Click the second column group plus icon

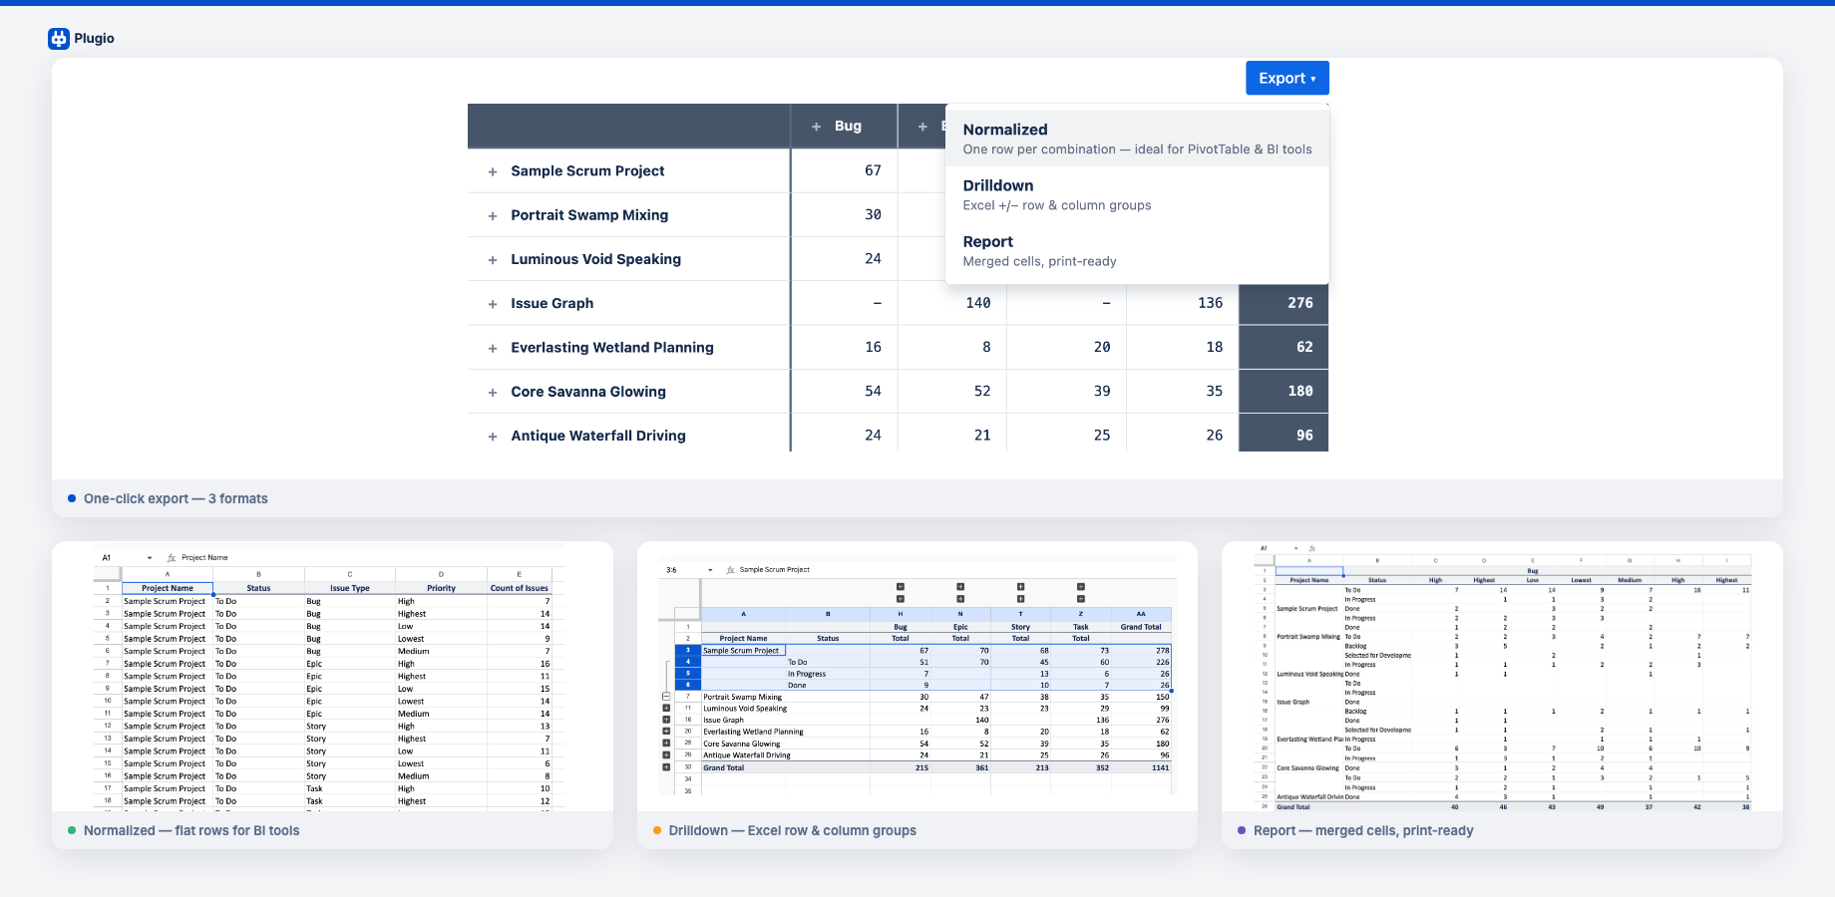point(922,127)
